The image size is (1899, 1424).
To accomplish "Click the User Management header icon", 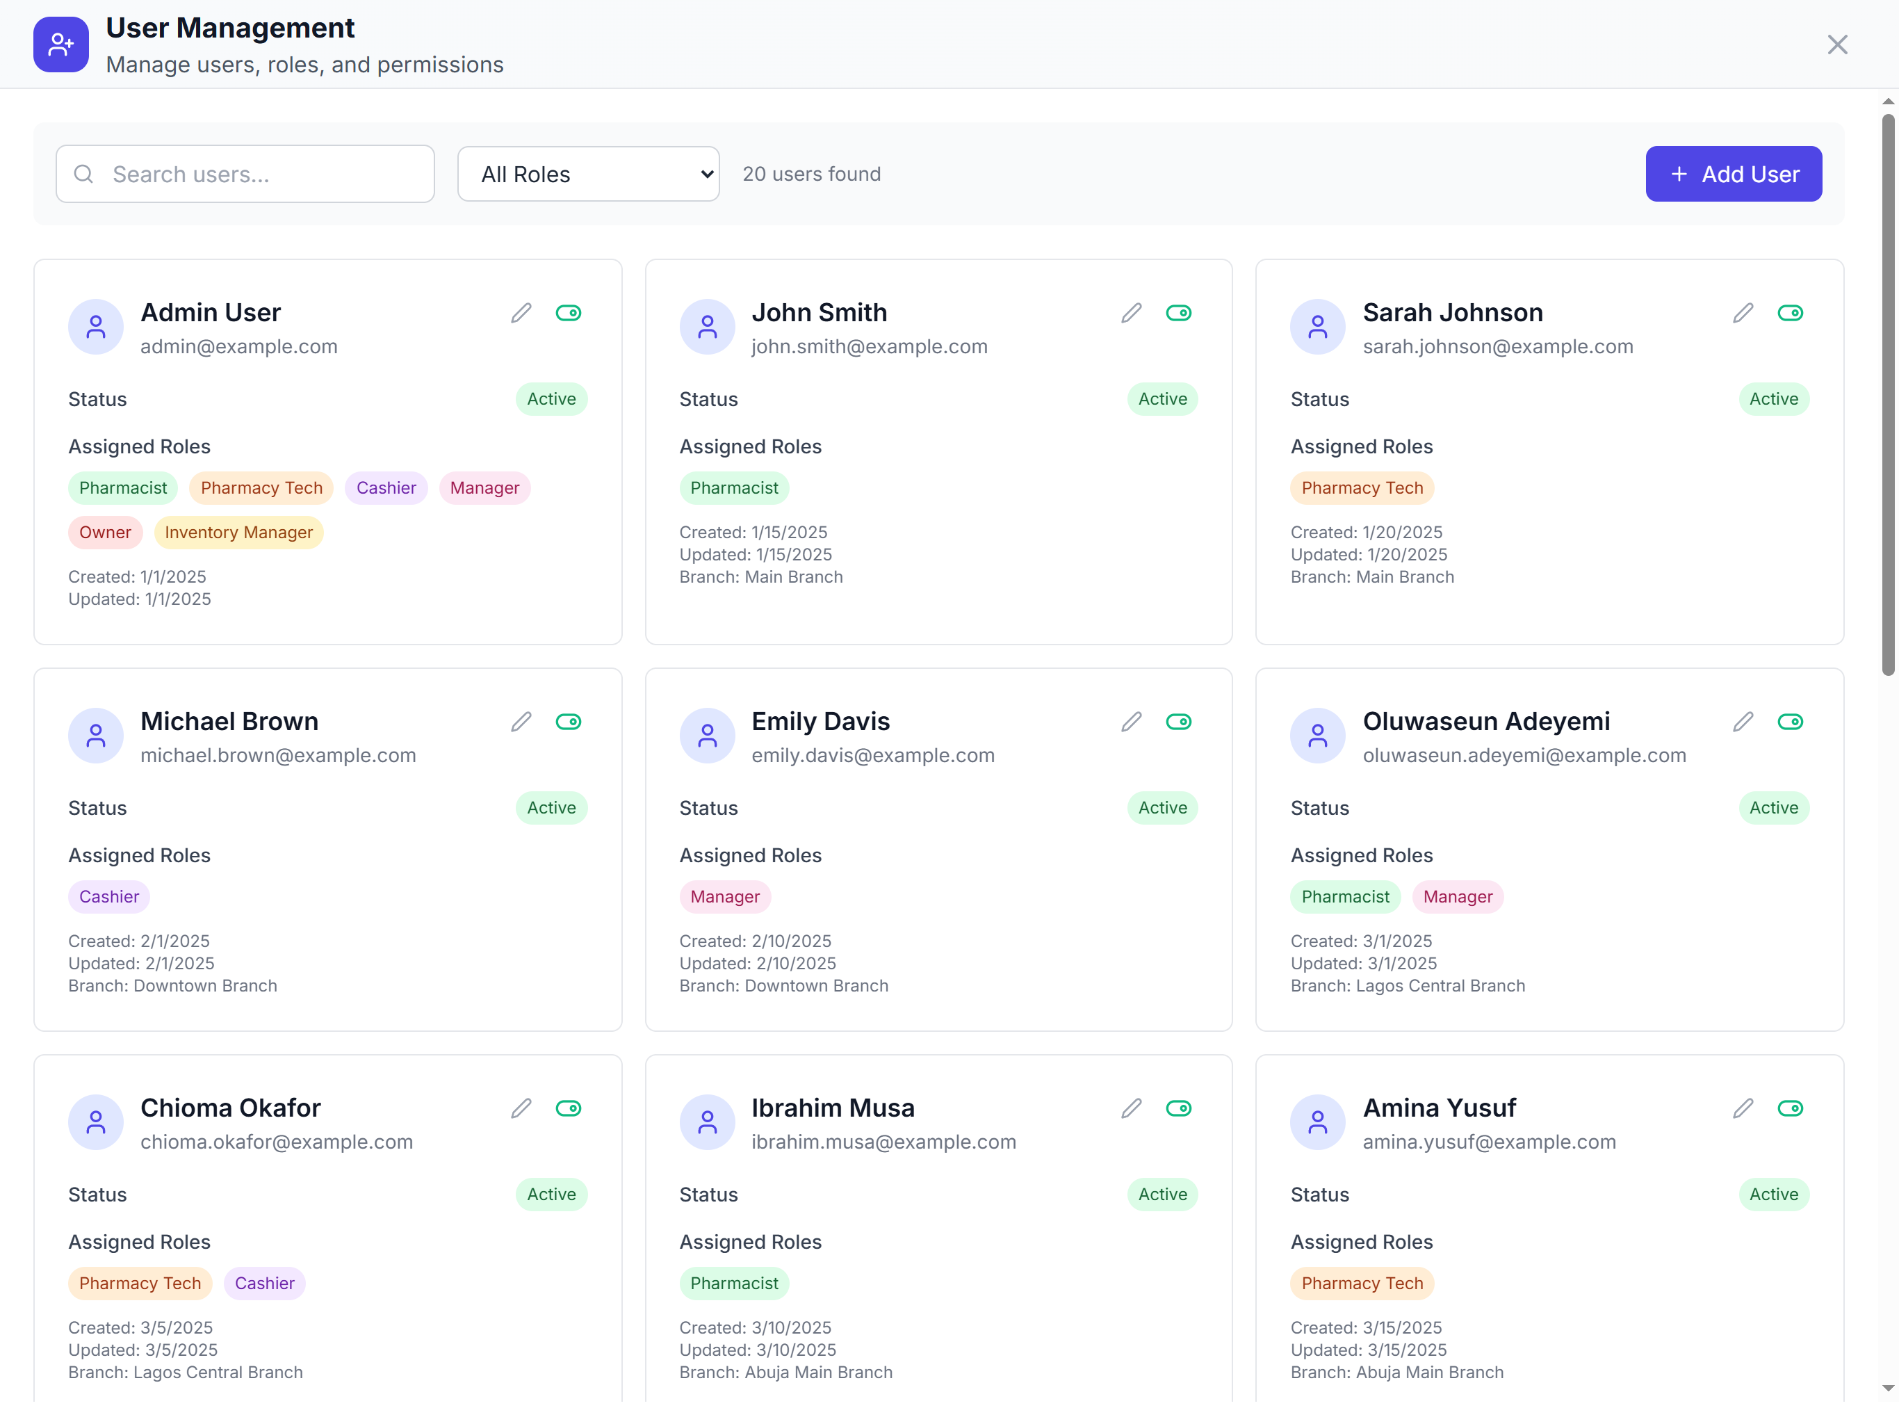I will (x=61, y=44).
